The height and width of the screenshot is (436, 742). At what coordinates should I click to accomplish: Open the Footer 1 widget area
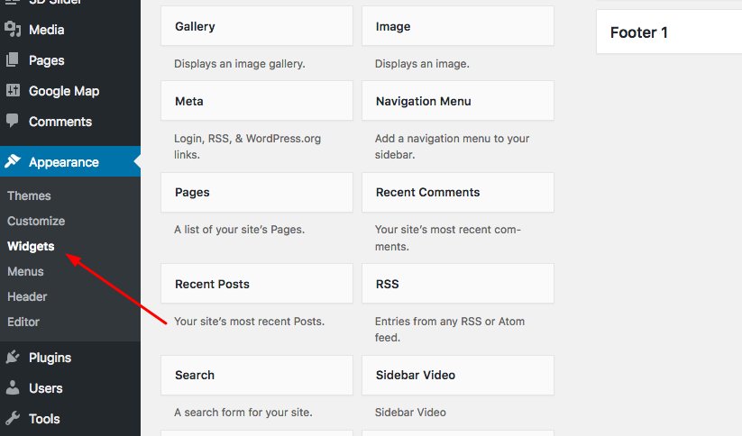coord(669,32)
